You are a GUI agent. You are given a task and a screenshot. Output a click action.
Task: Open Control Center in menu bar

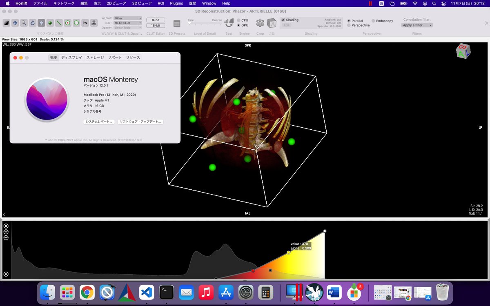tap(443, 3)
